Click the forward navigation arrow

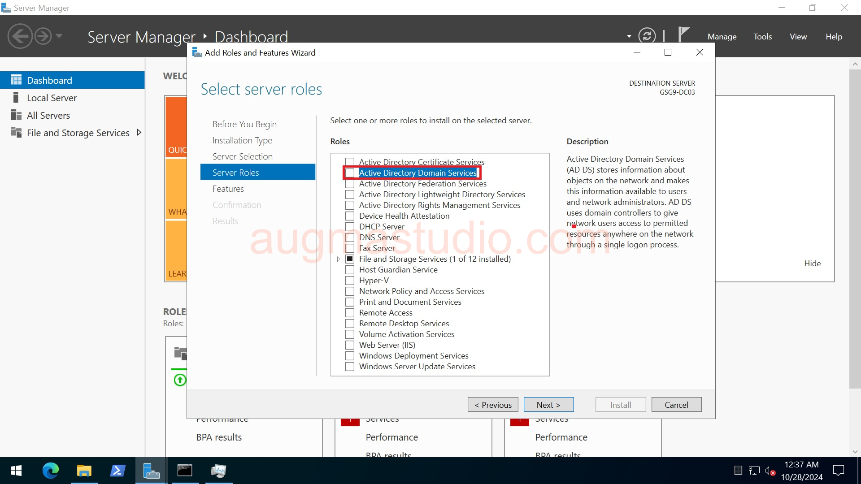click(43, 35)
